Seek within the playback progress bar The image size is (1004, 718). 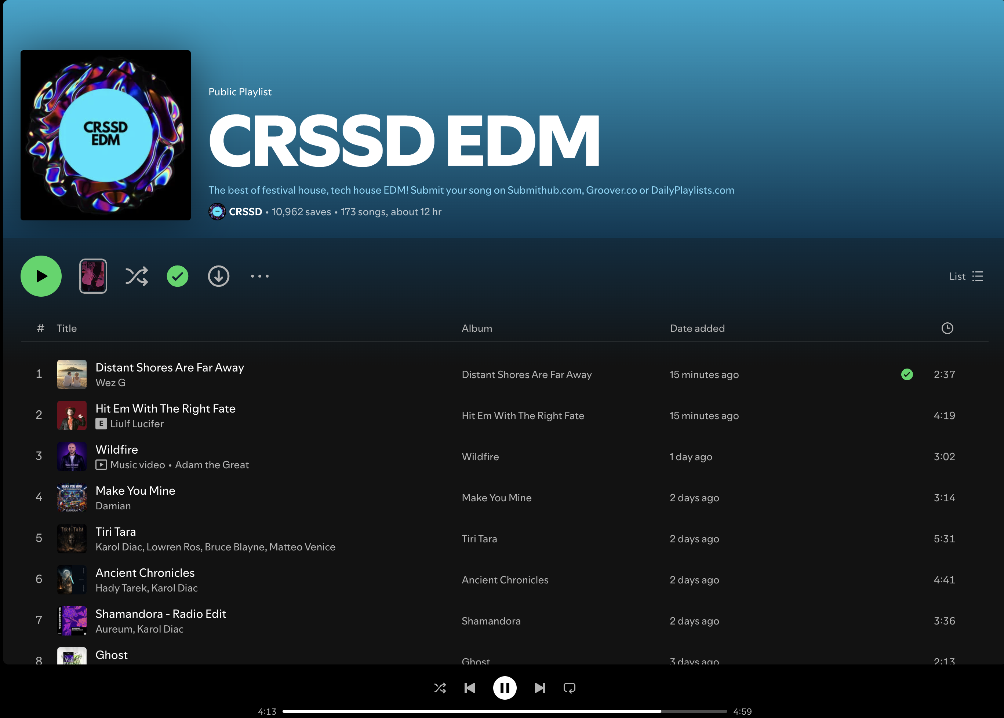(x=505, y=711)
